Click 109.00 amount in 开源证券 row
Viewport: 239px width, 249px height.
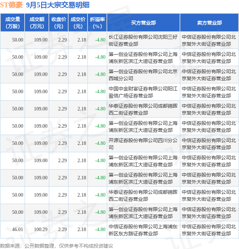(x=41, y=143)
